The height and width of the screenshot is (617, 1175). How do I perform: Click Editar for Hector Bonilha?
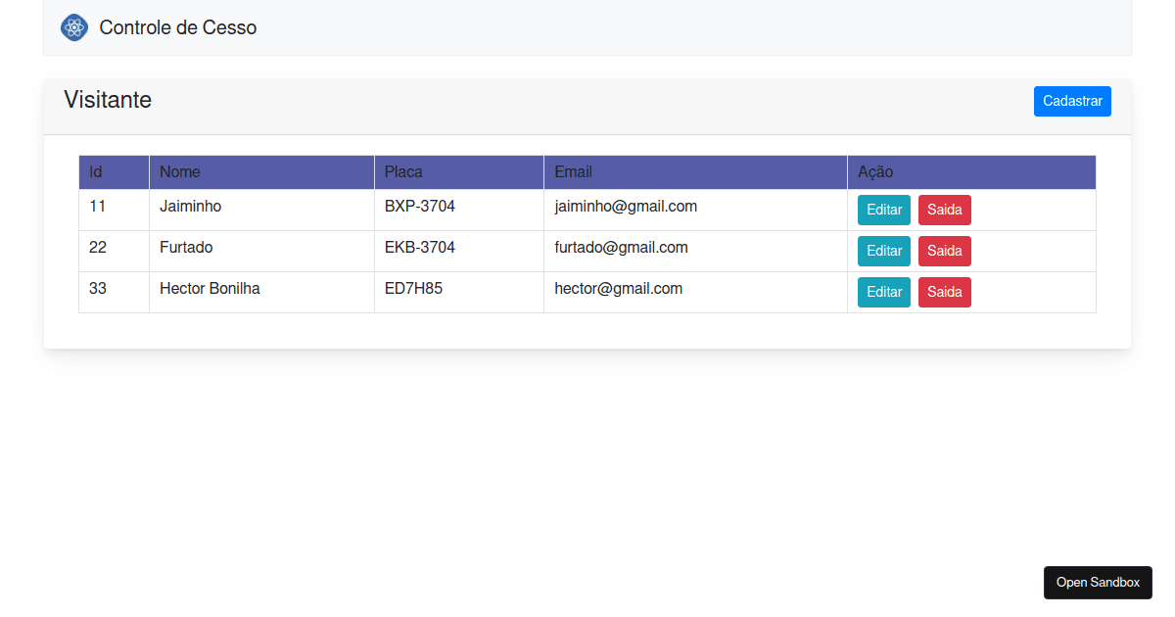pyautogui.click(x=883, y=292)
